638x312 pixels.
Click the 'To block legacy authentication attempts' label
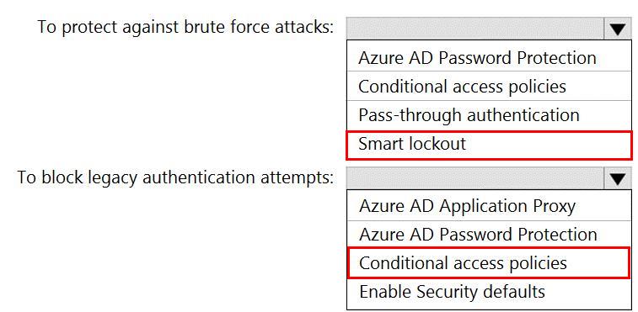coord(175,177)
